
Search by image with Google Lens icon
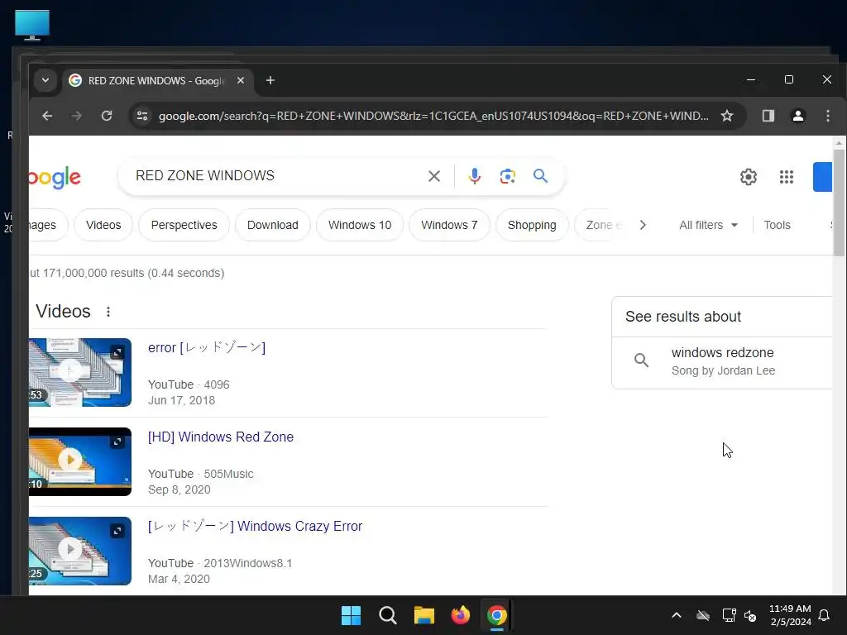coord(507,176)
